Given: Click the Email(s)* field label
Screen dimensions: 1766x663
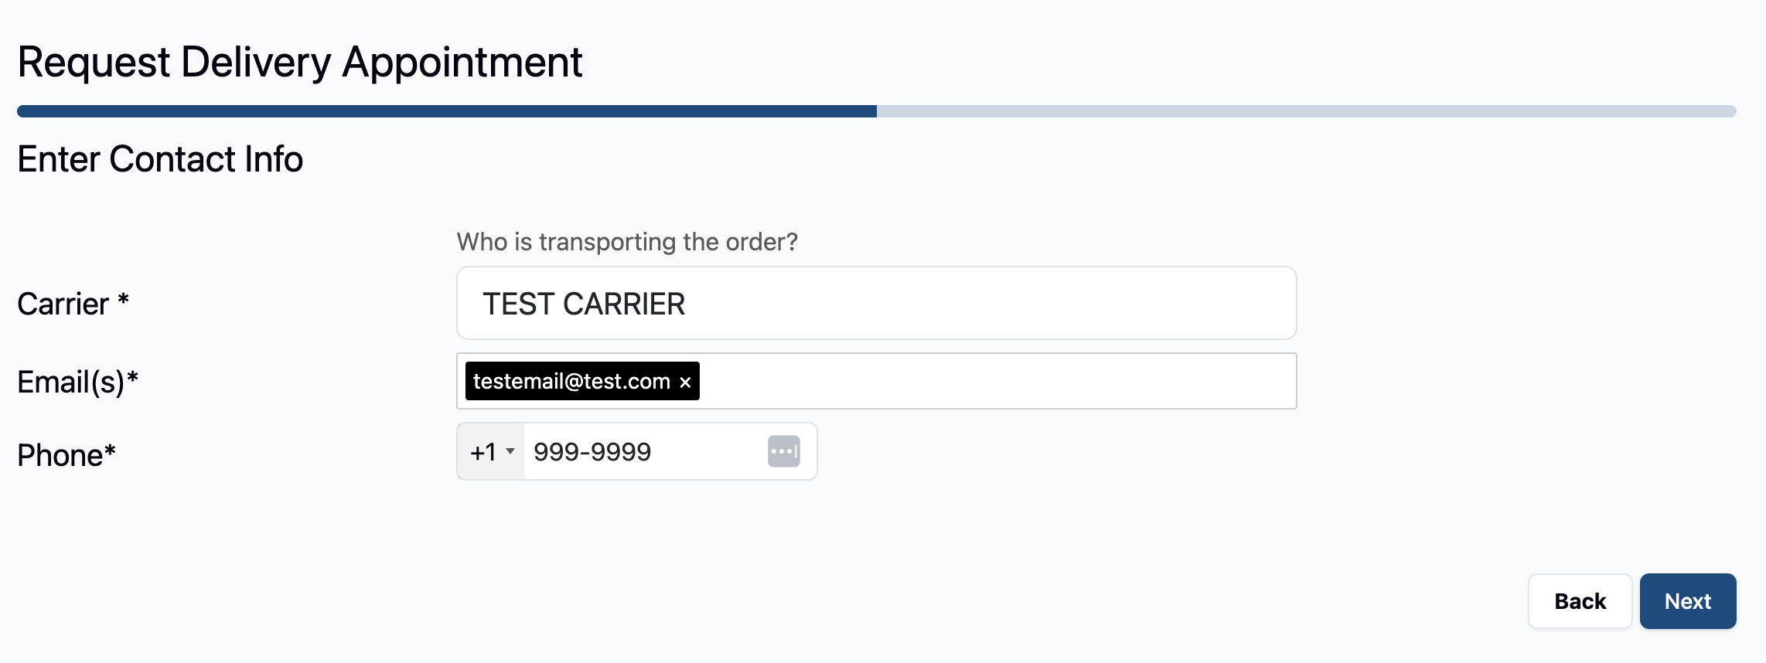Looking at the screenshot, I should point(77,382).
